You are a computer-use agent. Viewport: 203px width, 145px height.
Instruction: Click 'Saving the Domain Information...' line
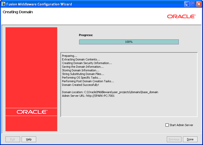point(83,67)
